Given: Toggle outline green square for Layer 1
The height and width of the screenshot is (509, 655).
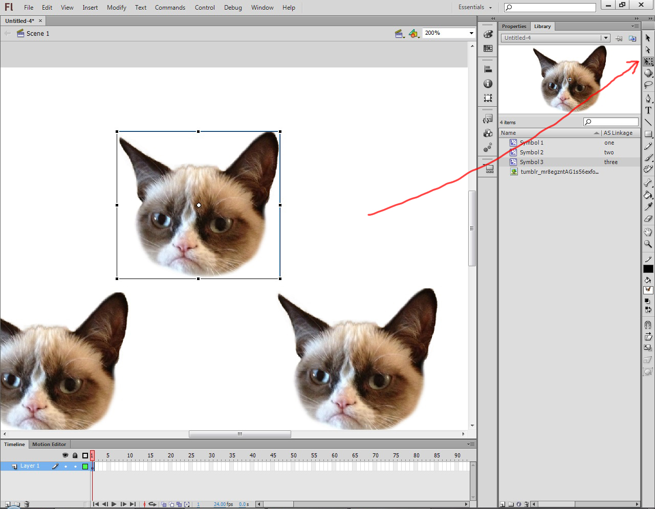Looking at the screenshot, I should click(85, 466).
